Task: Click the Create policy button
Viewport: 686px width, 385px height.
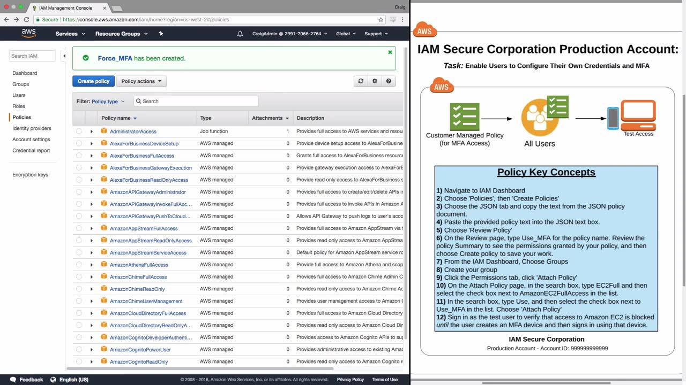Action: coord(93,81)
